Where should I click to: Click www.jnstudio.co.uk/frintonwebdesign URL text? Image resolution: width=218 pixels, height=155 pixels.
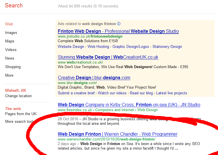90,36
